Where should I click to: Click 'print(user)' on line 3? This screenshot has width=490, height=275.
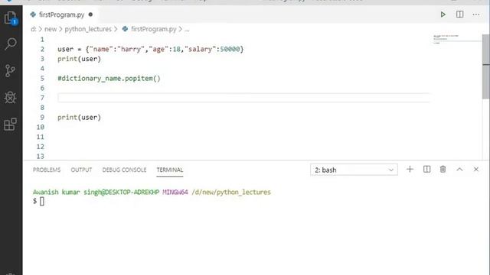[x=79, y=59]
